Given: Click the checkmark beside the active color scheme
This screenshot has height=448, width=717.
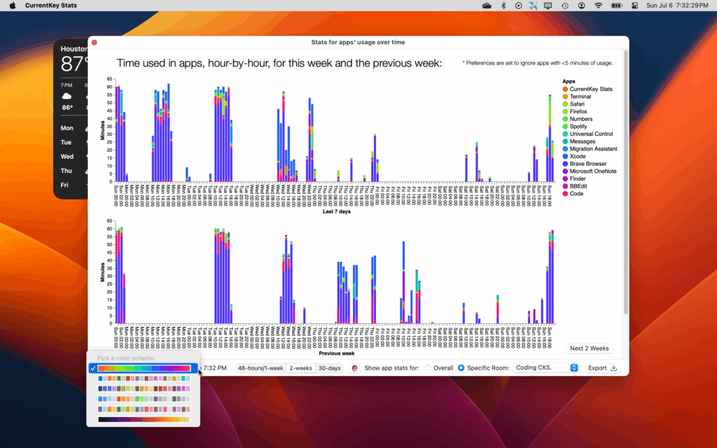Looking at the screenshot, I should (x=94, y=367).
